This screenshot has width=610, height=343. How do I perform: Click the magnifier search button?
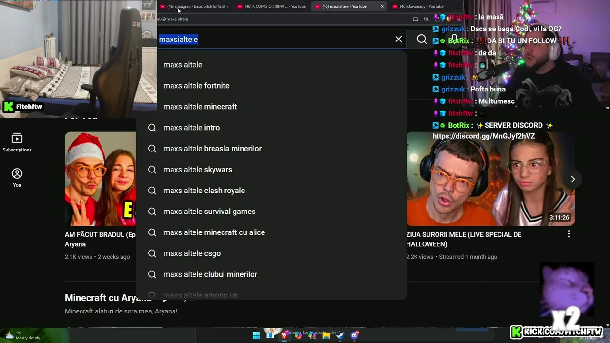pyautogui.click(x=422, y=39)
